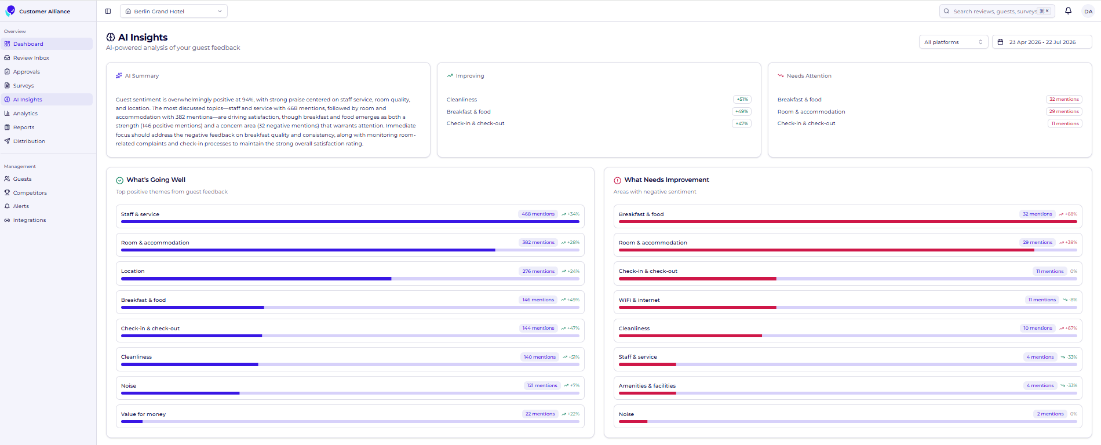Click the DA user avatar

[x=1088, y=11]
